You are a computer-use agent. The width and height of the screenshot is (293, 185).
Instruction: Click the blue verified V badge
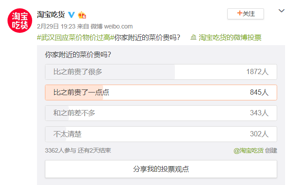(x=71, y=15)
